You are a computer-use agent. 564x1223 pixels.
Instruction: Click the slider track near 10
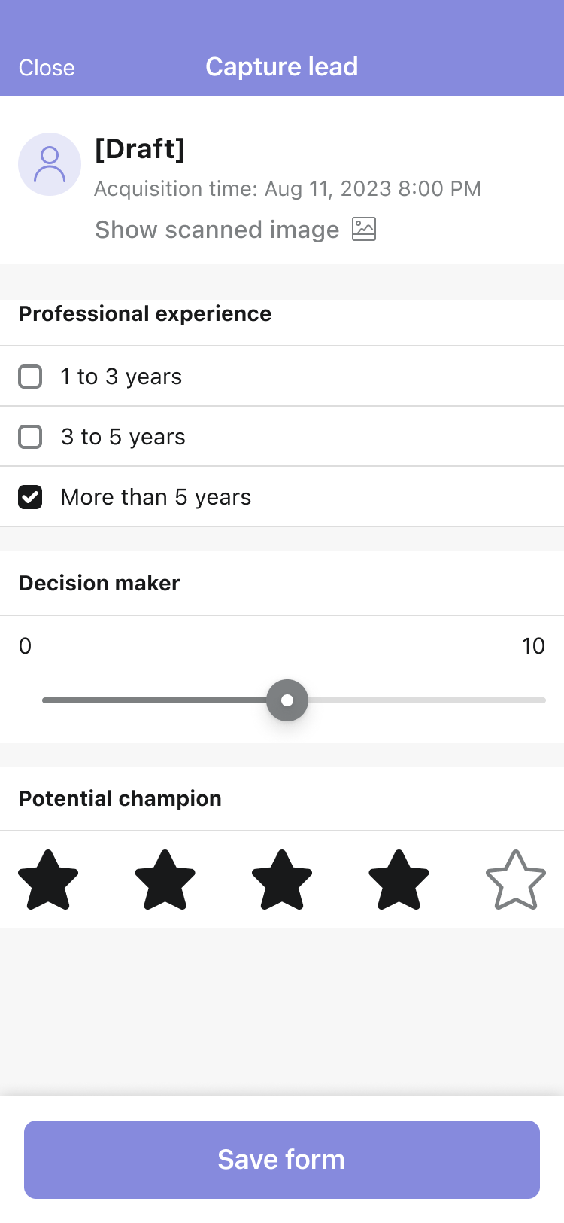[526, 700]
